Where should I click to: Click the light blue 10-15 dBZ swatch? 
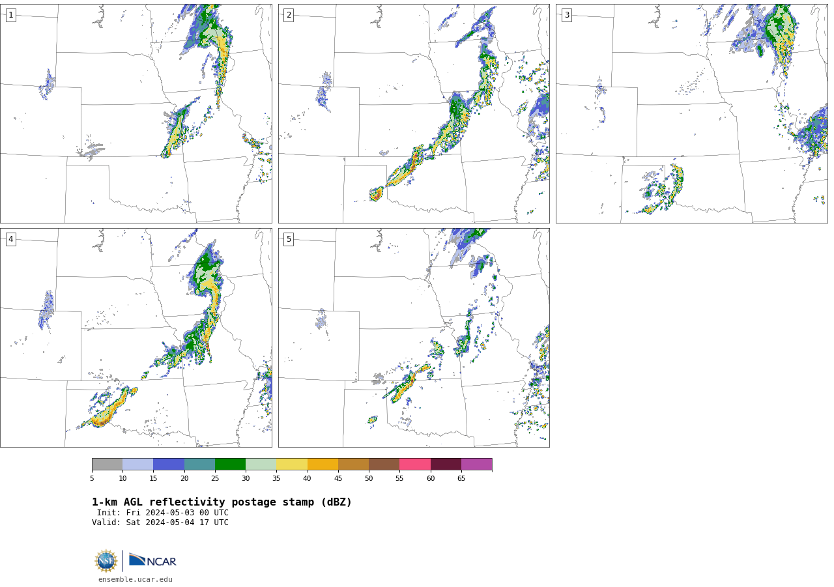pos(137,465)
